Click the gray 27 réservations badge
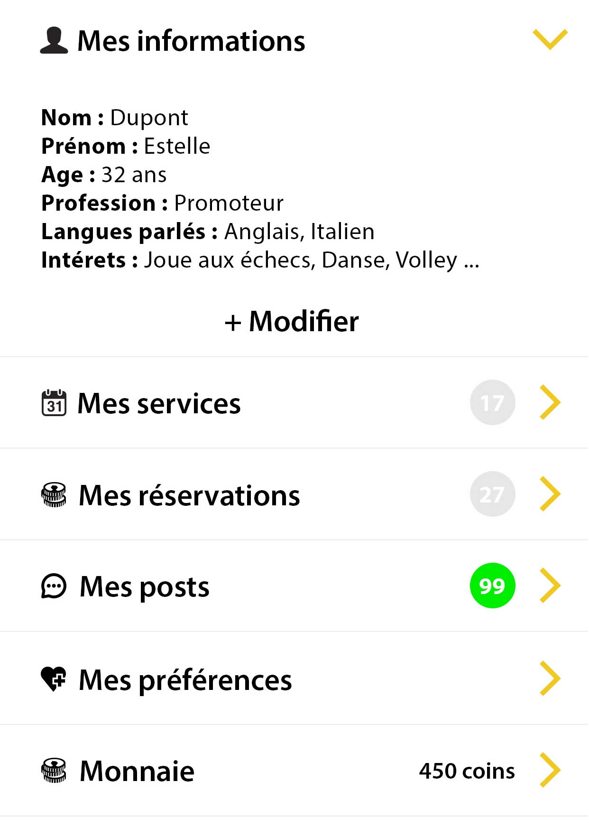The image size is (589, 828). click(x=492, y=494)
